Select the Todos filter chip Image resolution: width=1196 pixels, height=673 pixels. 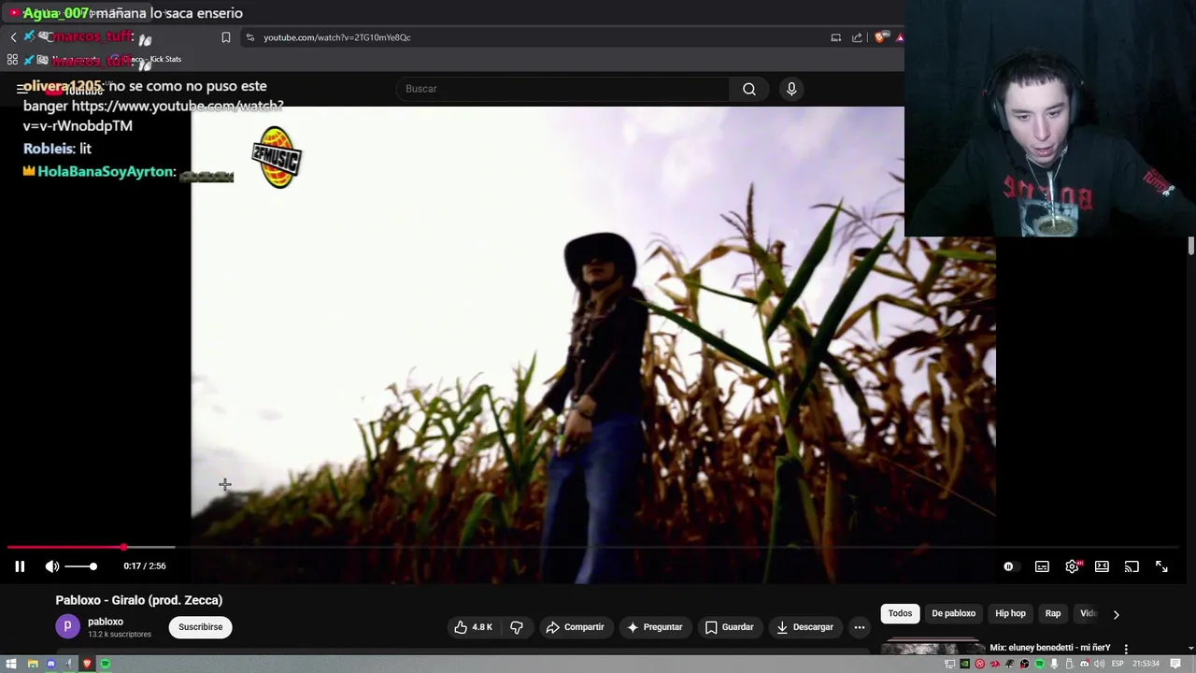coord(900,613)
